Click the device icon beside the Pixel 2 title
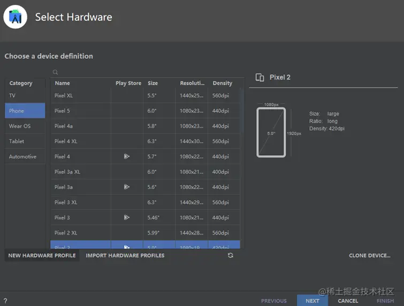The height and width of the screenshot is (306, 404). click(260, 77)
